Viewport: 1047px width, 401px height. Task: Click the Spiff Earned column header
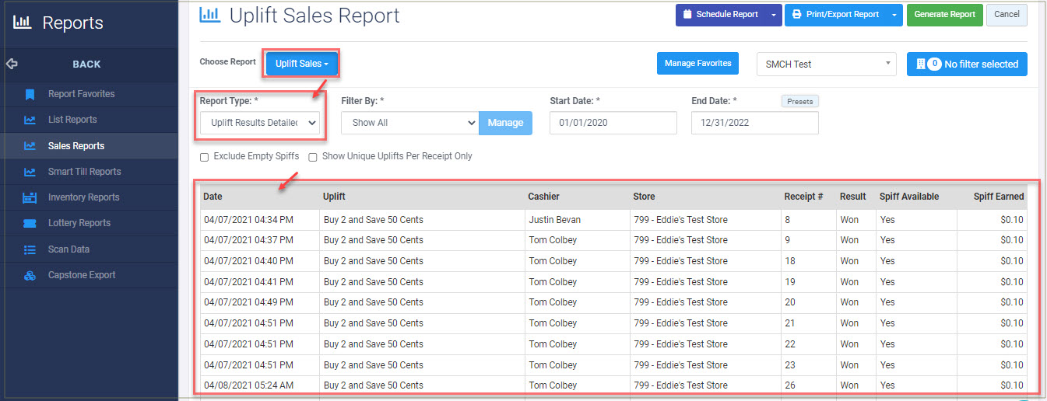point(992,197)
